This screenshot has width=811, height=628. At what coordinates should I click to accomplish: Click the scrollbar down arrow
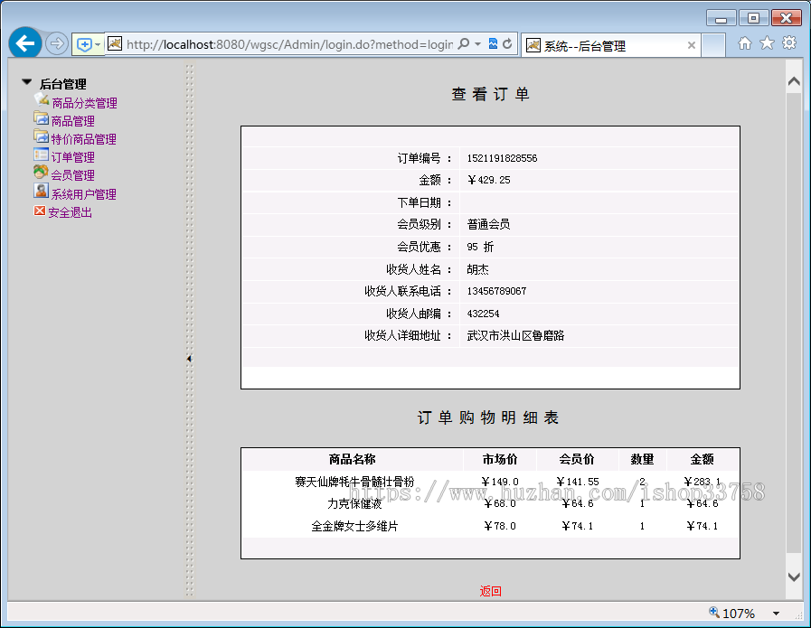coord(794,577)
